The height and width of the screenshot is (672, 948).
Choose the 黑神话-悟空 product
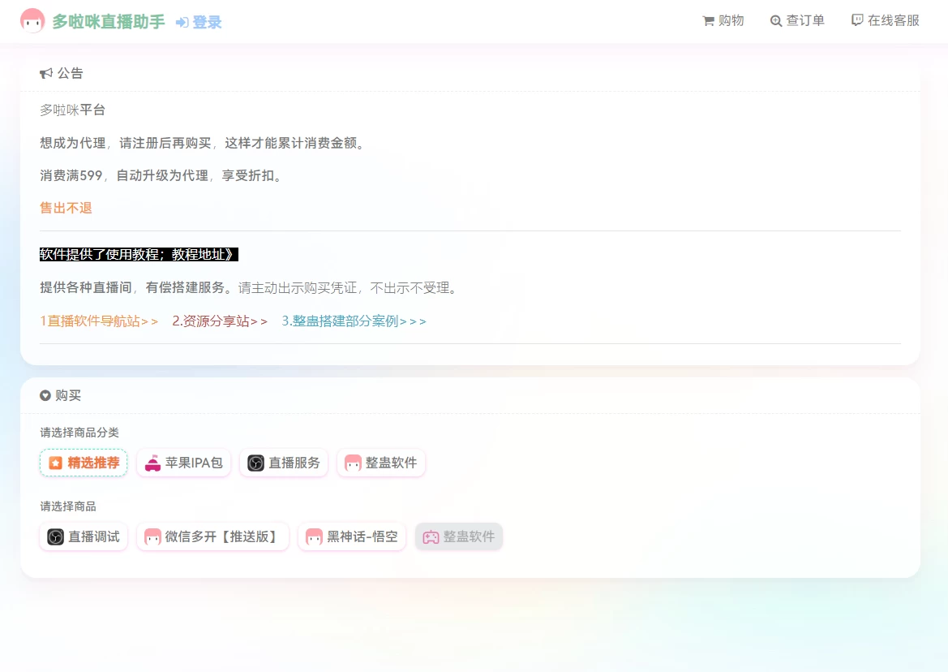352,536
